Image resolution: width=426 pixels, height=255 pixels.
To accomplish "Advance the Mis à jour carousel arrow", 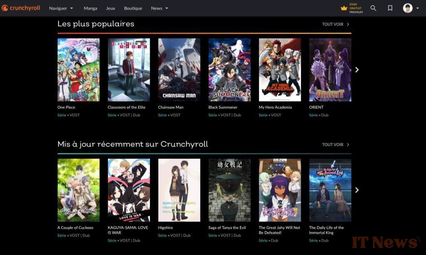I will pyautogui.click(x=357, y=190).
